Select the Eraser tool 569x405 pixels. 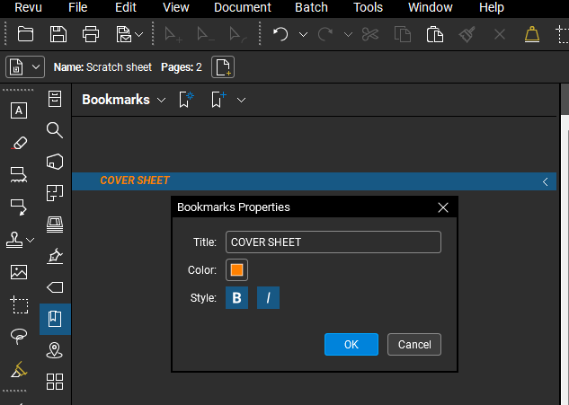(x=19, y=143)
